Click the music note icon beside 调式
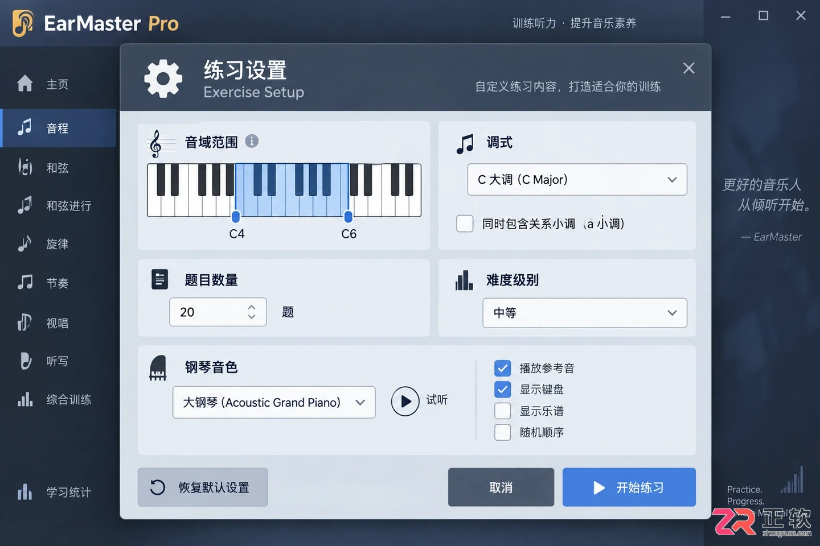This screenshot has width=820, height=546. pos(465,144)
